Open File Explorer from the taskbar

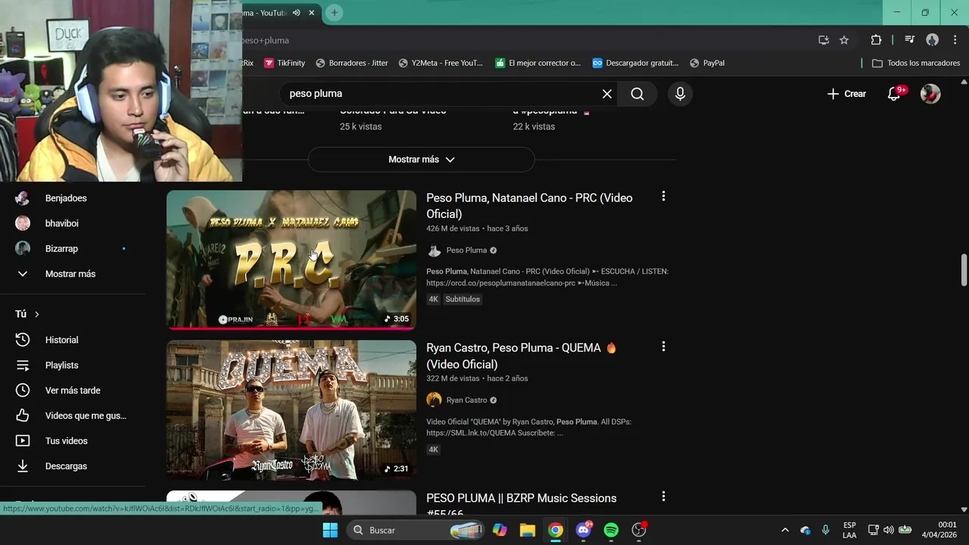(x=528, y=530)
